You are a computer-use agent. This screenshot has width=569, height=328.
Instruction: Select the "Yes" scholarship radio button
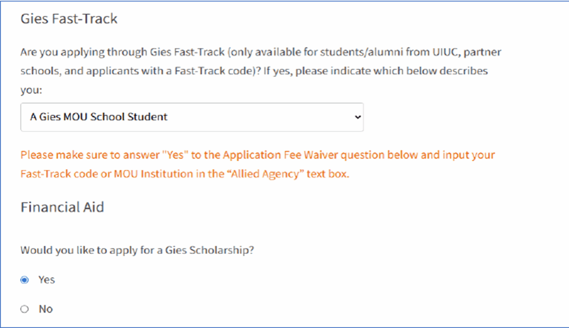click(25, 280)
